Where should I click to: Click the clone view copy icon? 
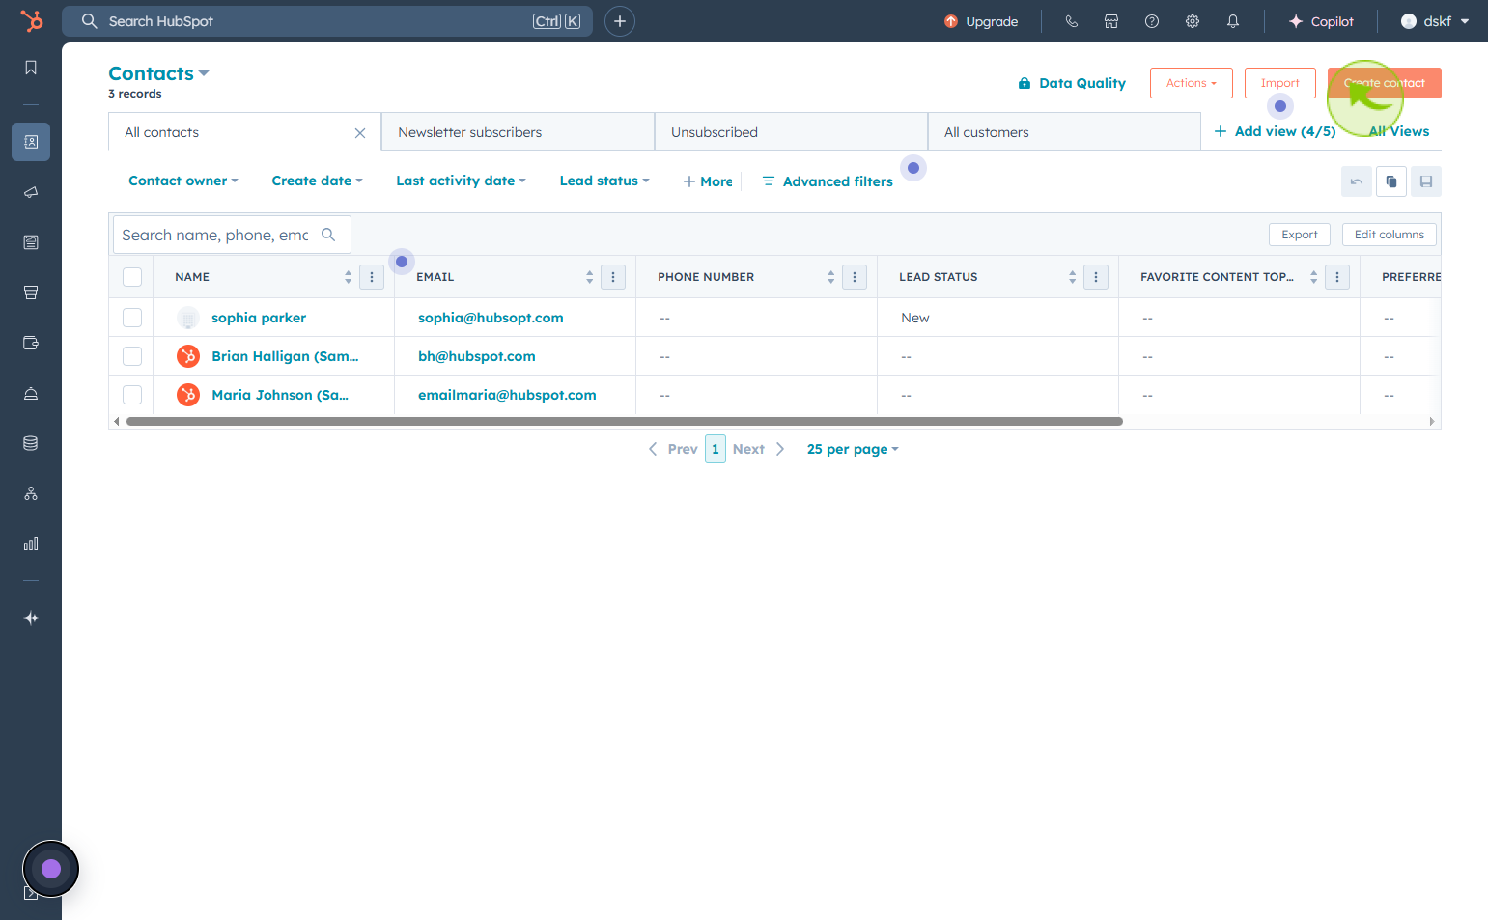click(1391, 181)
